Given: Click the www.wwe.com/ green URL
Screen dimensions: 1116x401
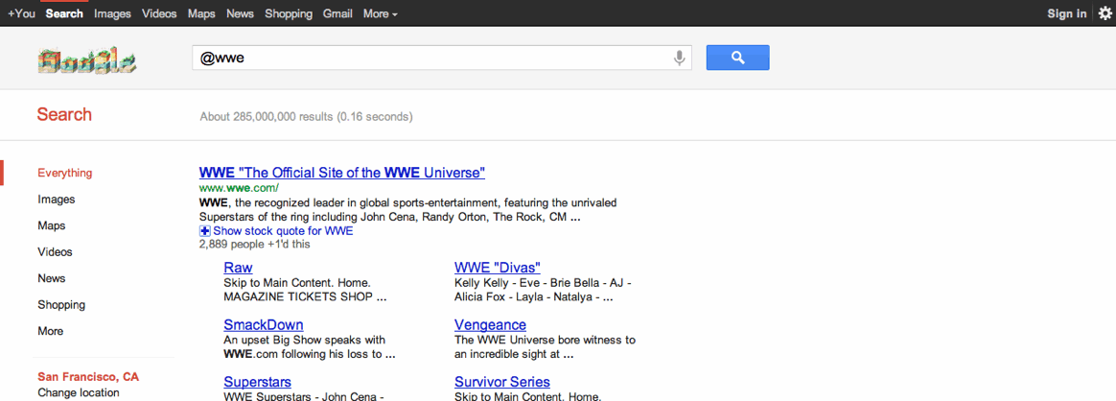Looking at the screenshot, I should point(239,189).
